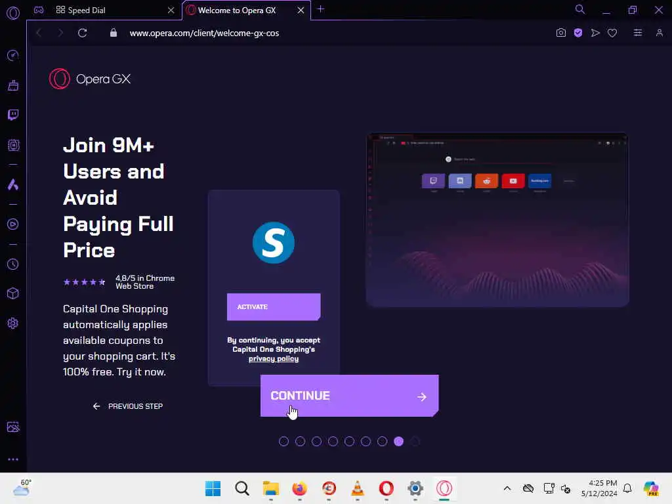Open Settings gear icon in sidebar
Viewport: 672px width, 504px height.
(13, 323)
